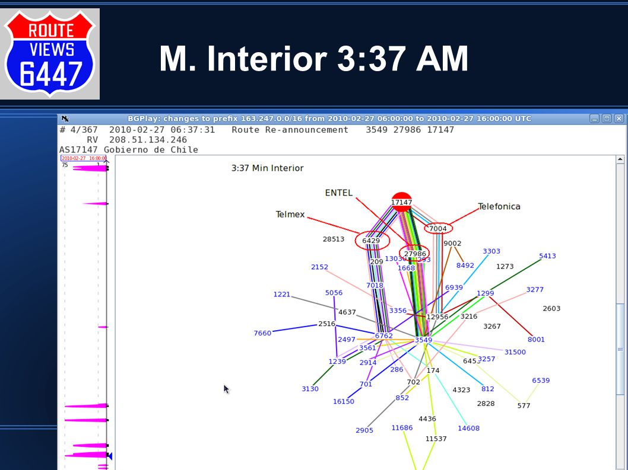Click AS node 12956
The image size is (628, 470).
click(x=437, y=317)
